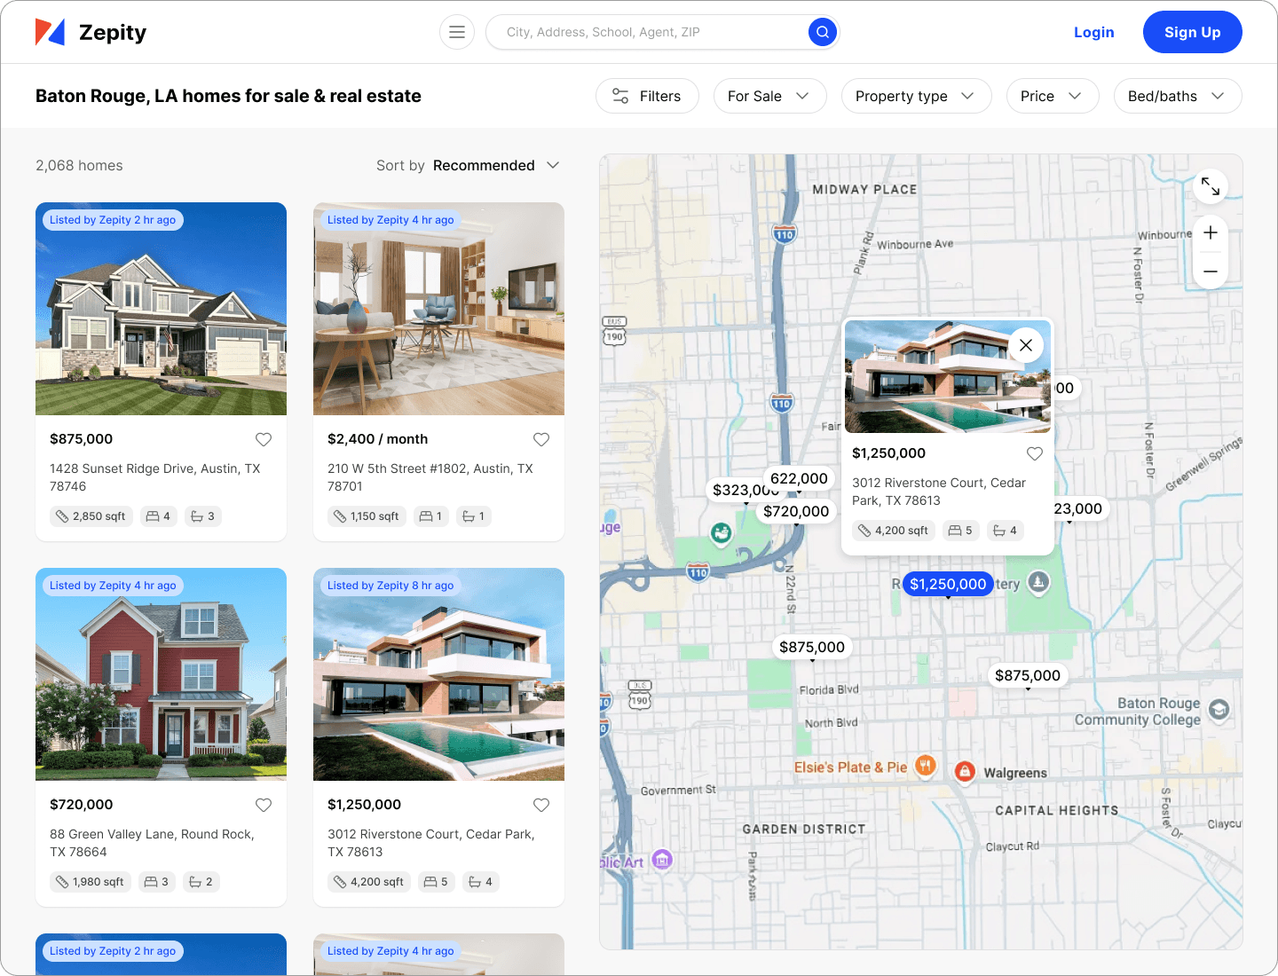This screenshot has height=976, width=1278.
Task: Click the blue search magnifier button
Action: tap(823, 32)
